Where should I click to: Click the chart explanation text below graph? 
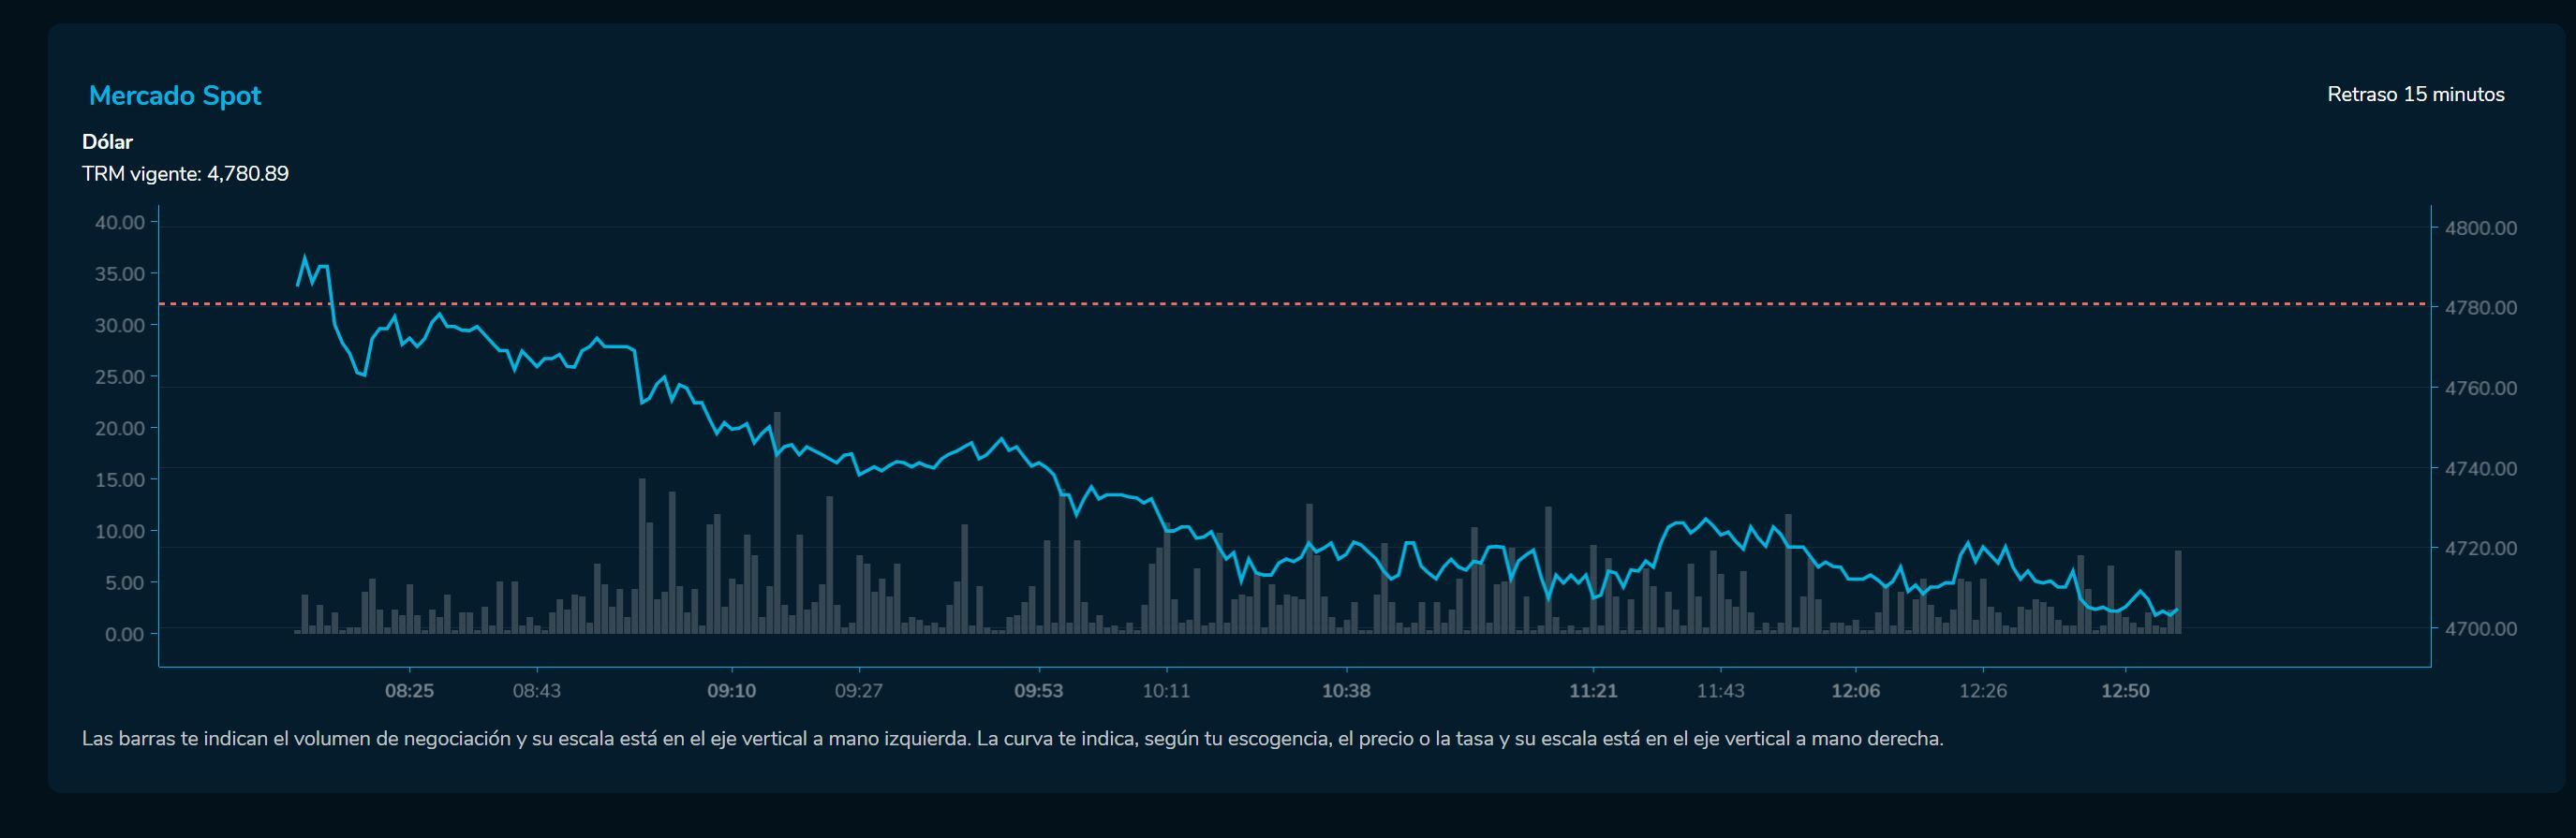1012,740
